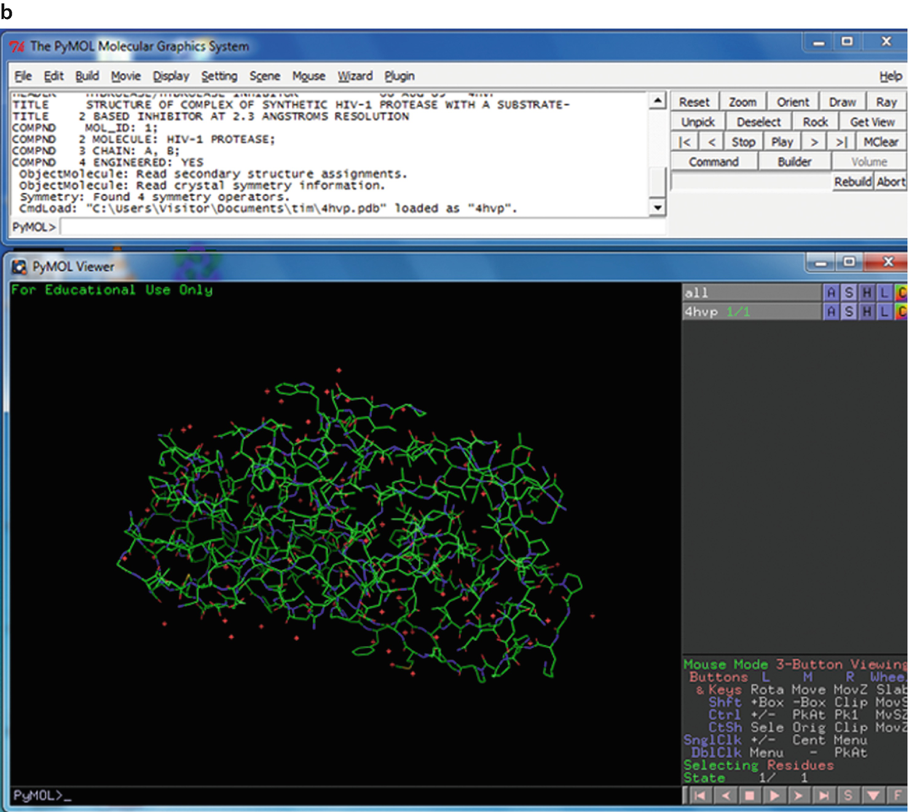
Task: Open the Hide menu for 4hvp object
Action: pyautogui.click(x=867, y=312)
